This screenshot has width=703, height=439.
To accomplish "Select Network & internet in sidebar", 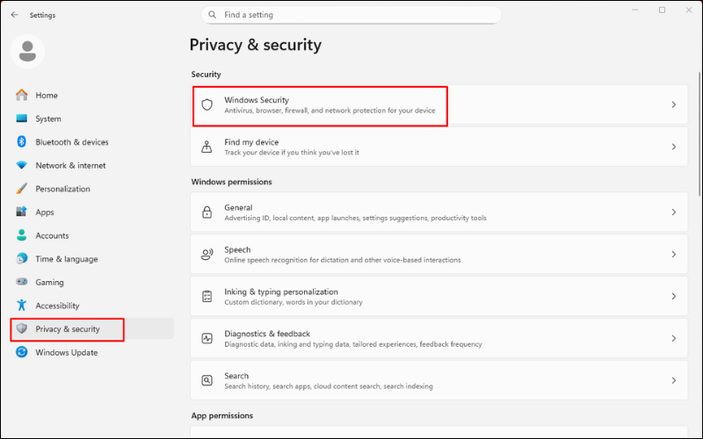I will click(70, 165).
